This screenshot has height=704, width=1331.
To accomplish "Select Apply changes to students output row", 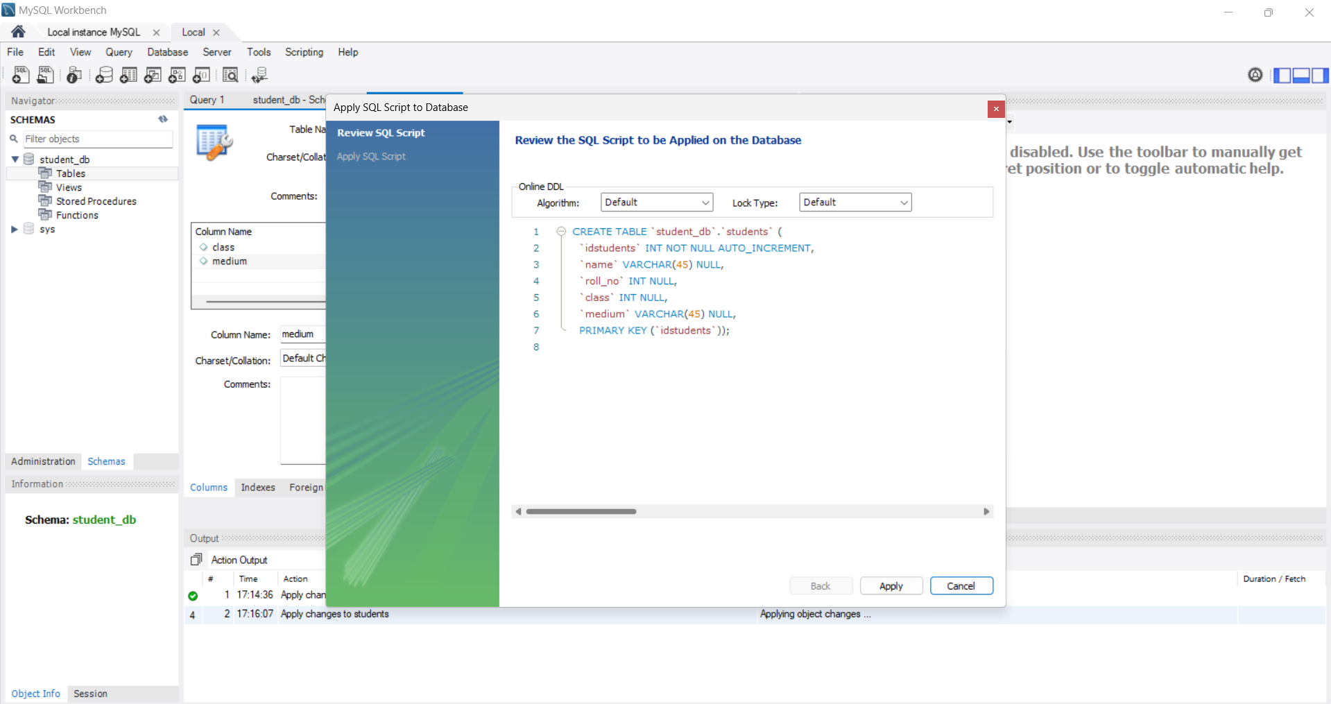I will [755, 615].
